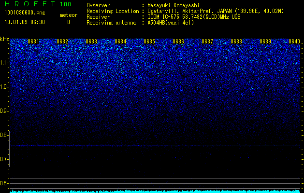This screenshot has width=304, height=193.
Task: Click the 0640 time marker
Action: [294, 41]
